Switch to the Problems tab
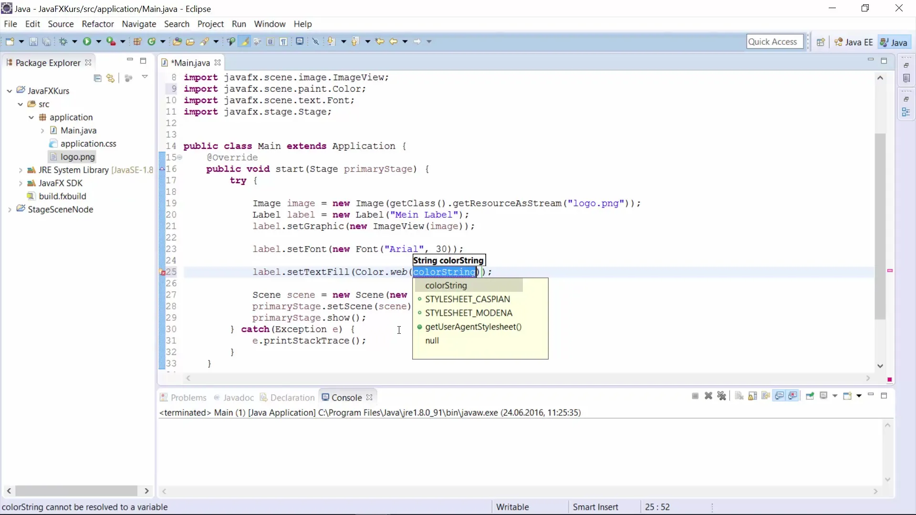 tap(183, 398)
